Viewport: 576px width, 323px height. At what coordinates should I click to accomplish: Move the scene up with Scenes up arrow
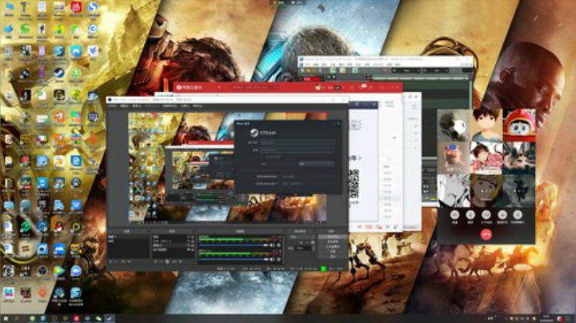coord(123,261)
